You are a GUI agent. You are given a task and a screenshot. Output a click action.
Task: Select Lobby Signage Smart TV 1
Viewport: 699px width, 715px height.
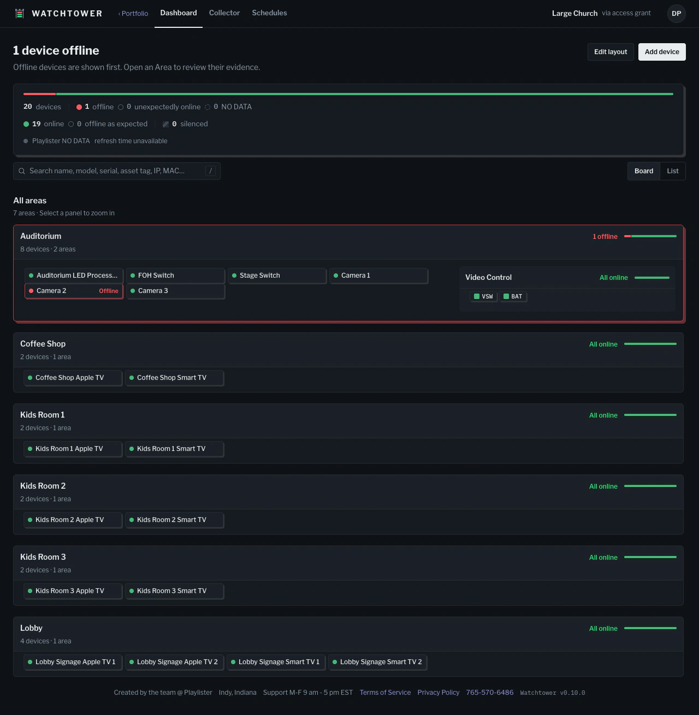click(x=276, y=662)
